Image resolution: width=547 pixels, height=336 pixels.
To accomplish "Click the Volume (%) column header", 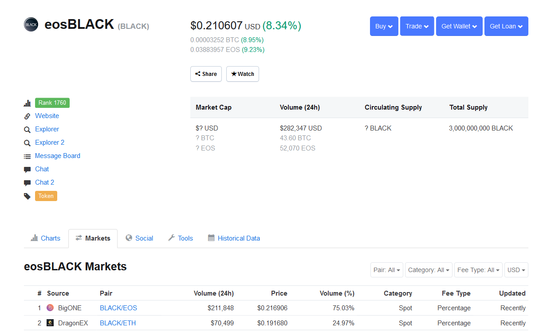I will 337,293.
